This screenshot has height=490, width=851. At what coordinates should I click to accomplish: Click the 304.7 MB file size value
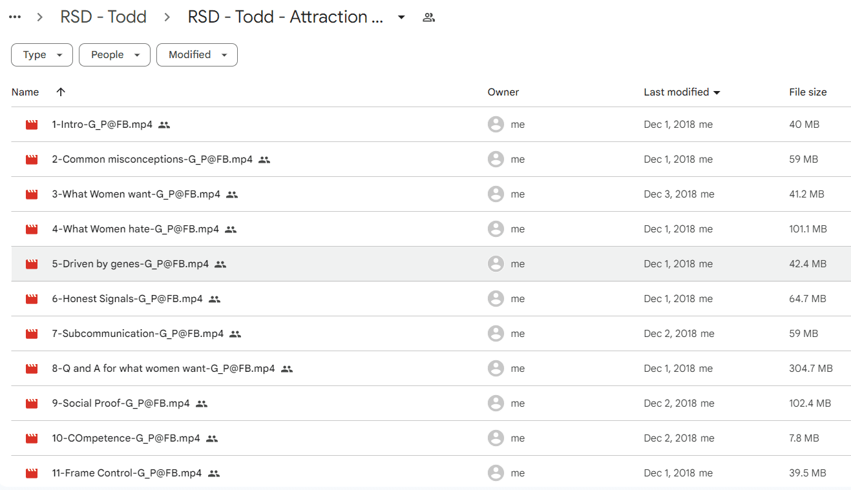tap(811, 369)
